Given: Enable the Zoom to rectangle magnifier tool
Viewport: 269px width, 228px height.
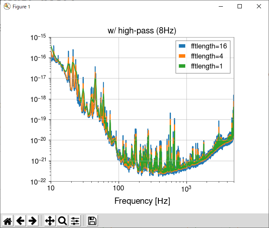Looking at the screenshot, I should [62, 220].
